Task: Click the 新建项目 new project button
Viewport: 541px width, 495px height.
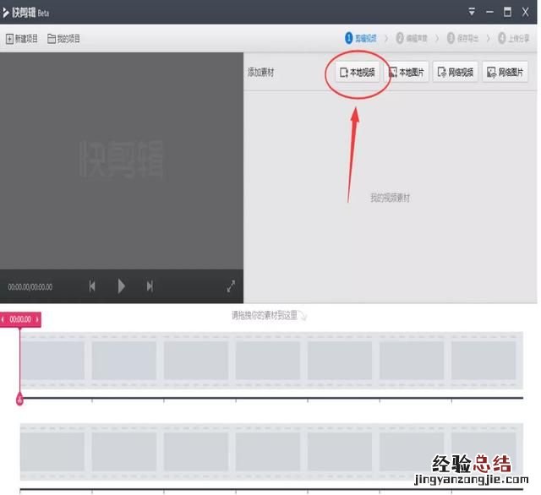Action: 22,39
